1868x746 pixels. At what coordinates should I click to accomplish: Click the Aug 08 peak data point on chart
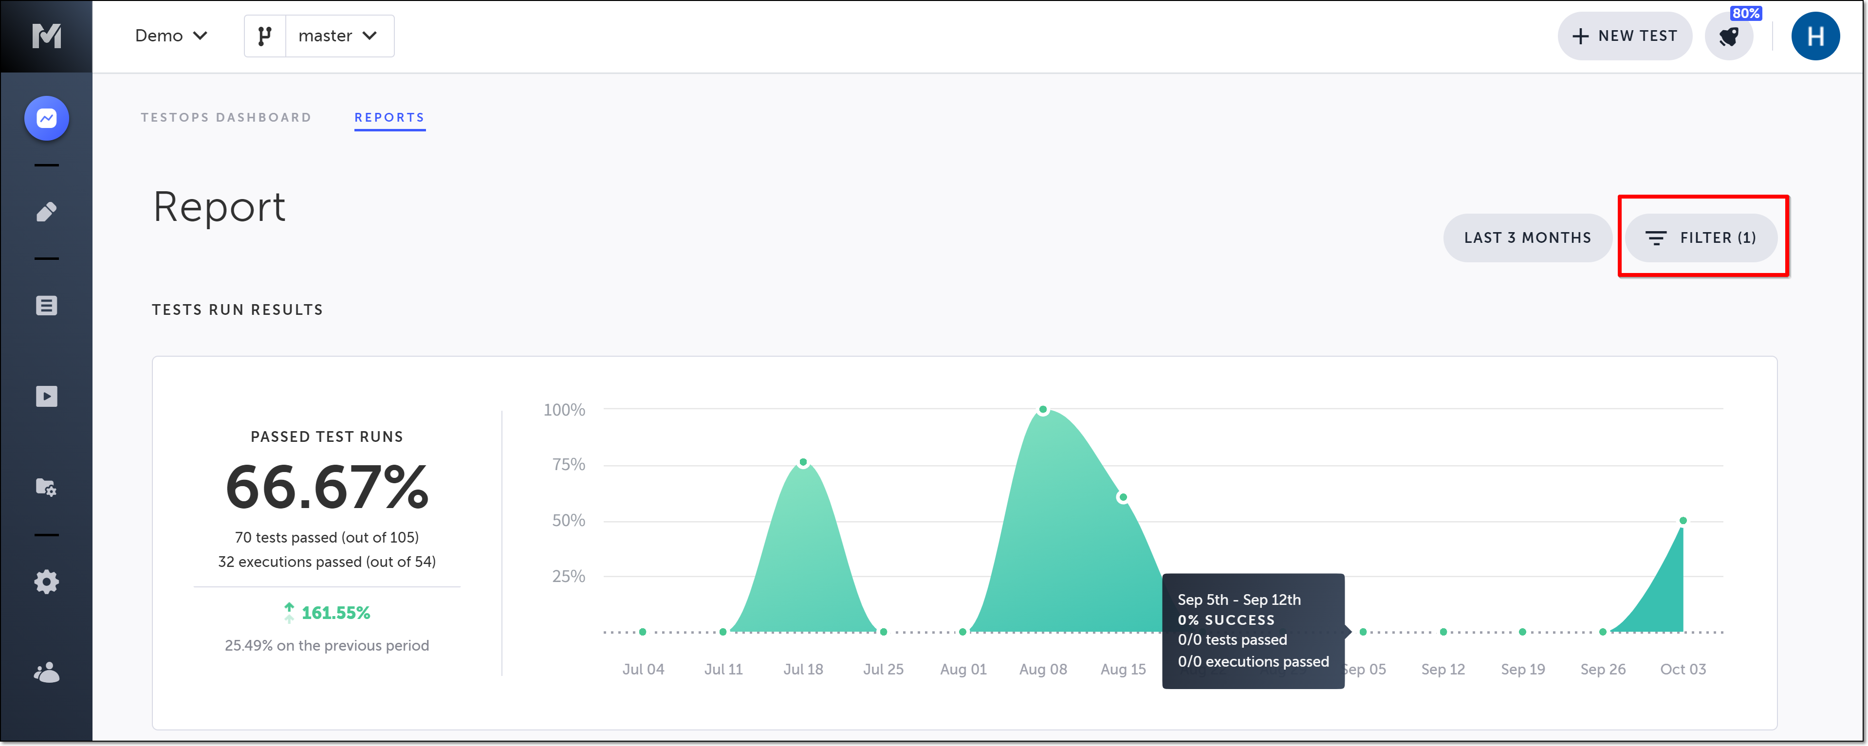click(1043, 410)
